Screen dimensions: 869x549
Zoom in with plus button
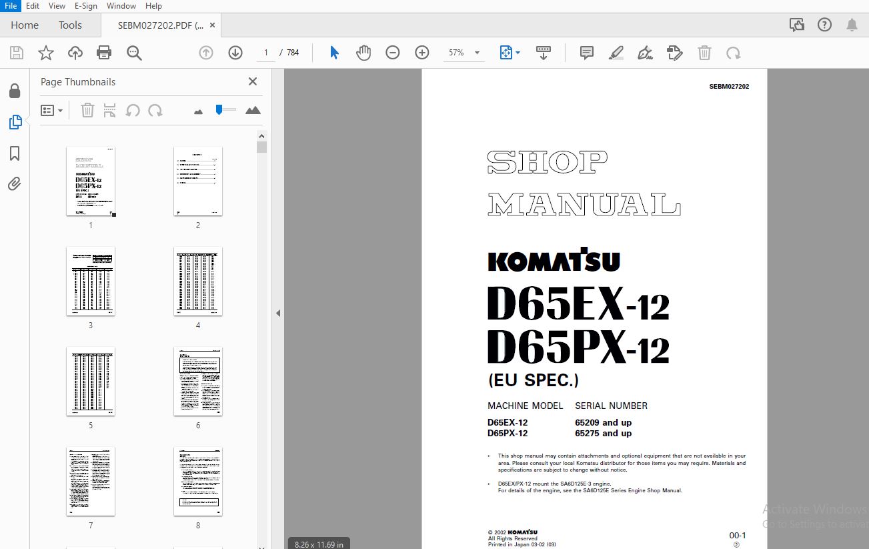[422, 53]
